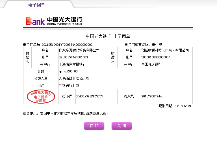Click the China Everbright Bank logo
Viewport: 217px width, 144px height.
click(54, 21)
